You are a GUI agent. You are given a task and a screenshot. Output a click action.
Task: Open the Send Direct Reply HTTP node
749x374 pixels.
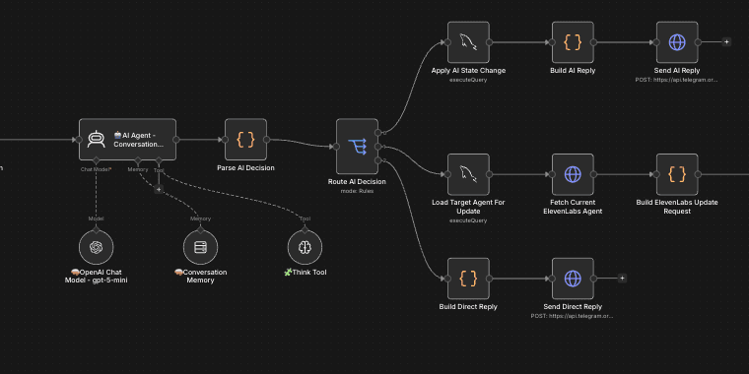pos(573,279)
